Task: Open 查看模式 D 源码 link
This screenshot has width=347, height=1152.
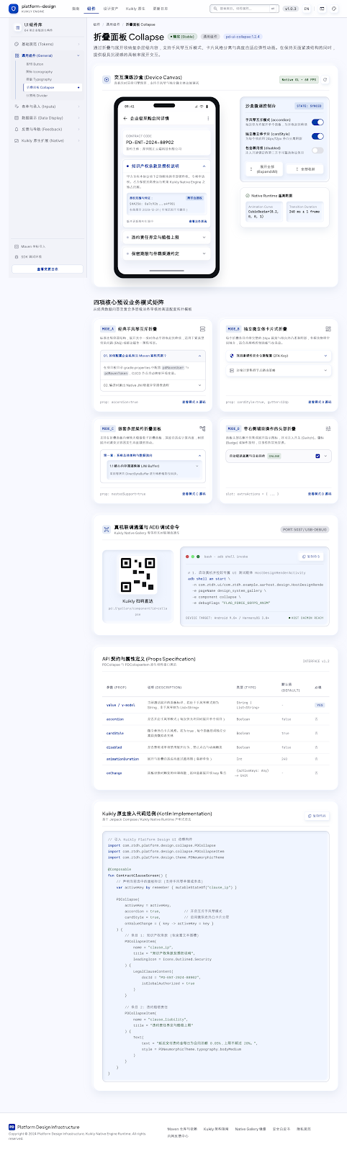Action: click(x=320, y=494)
